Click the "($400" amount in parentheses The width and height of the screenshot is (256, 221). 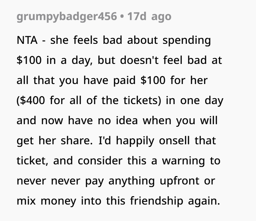click(32, 100)
